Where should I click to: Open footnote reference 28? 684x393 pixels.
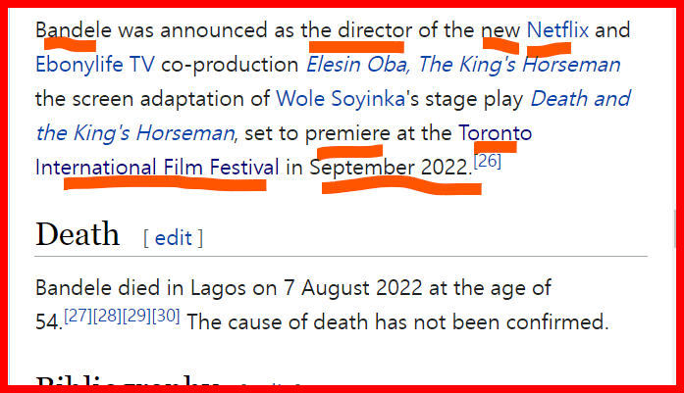(x=106, y=316)
